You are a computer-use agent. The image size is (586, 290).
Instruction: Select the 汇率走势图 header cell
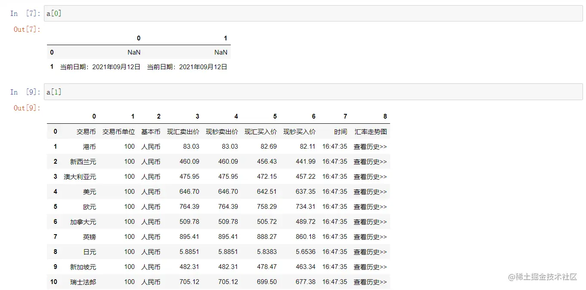(x=371, y=131)
